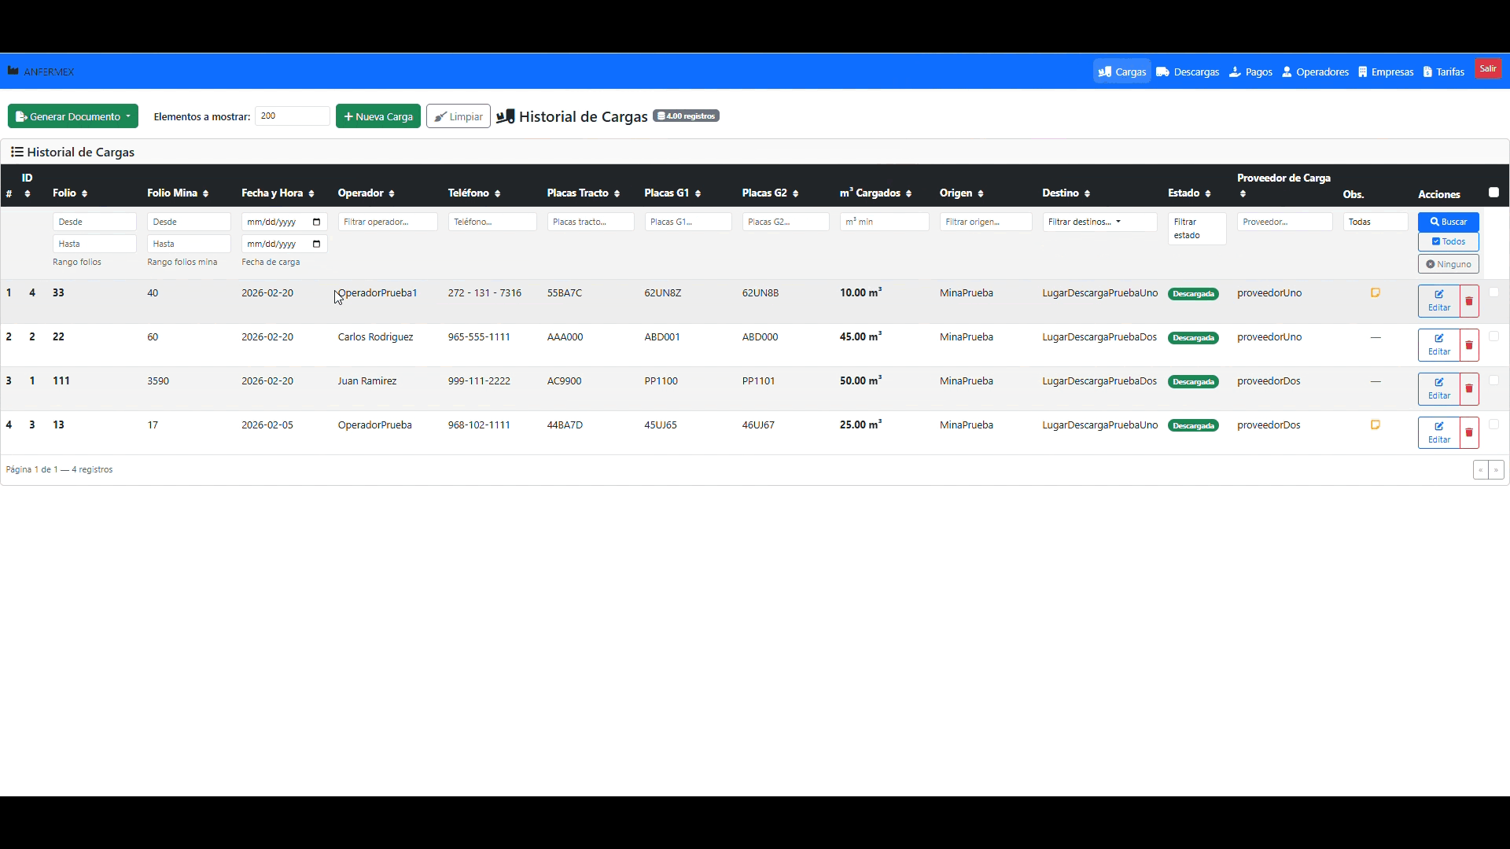This screenshot has width=1510, height=849.
Task: Open observation note icon for folio 33
Action: (1376, 292)
